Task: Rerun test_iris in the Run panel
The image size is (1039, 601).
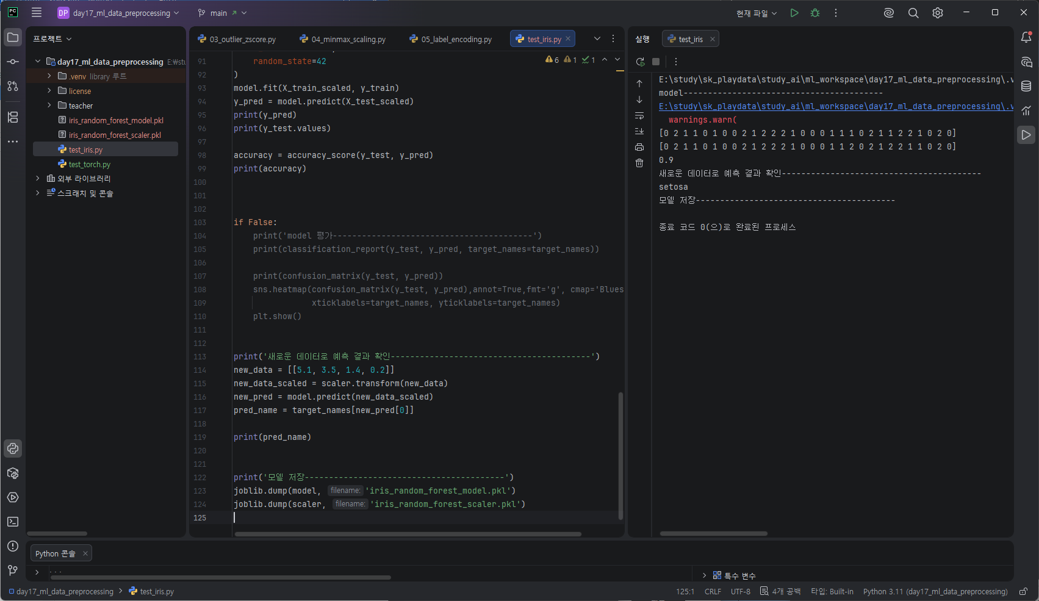Action: click(x=640, y=62)
